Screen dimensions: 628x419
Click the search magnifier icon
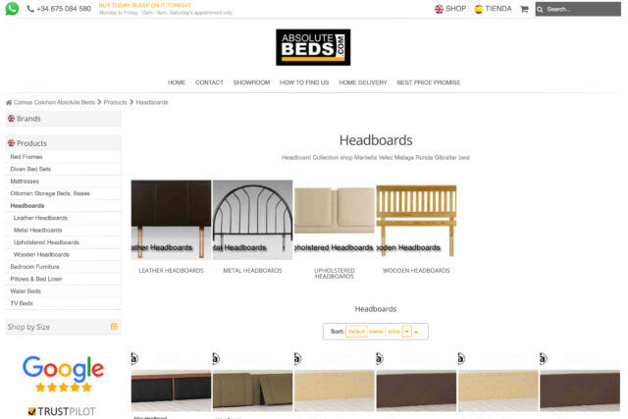[540, 9]
